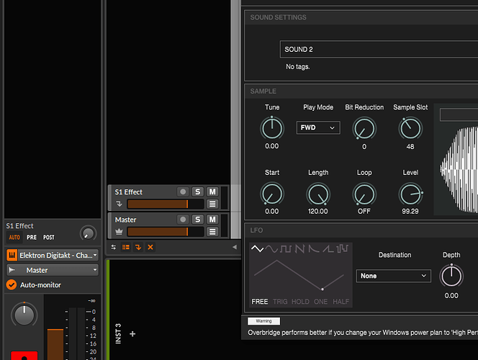Viewport: 478px width, 360px height.
Task: Arm record on Master track
Action: [183, 220]
